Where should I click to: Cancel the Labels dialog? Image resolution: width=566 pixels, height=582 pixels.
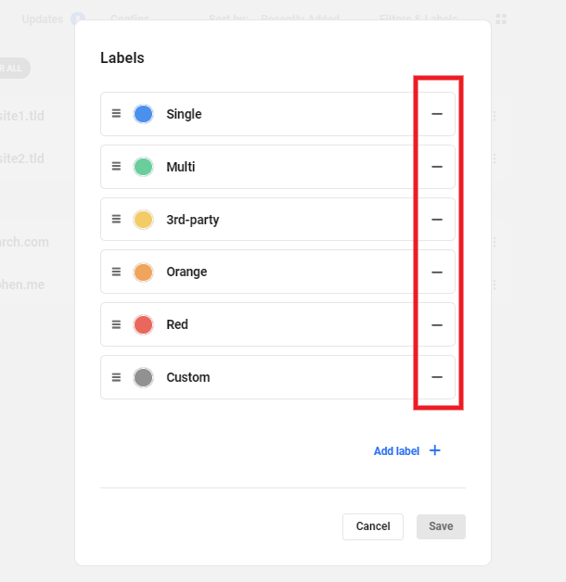pyautogui.click(x=373, y=526)
